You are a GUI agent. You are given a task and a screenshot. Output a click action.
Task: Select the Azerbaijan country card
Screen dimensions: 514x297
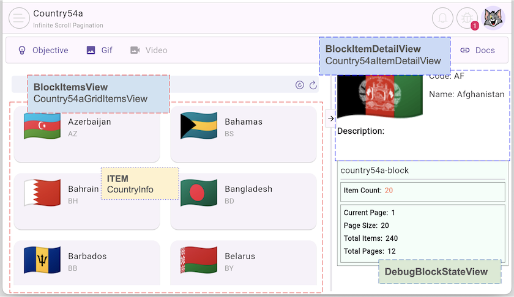(87, 133)
